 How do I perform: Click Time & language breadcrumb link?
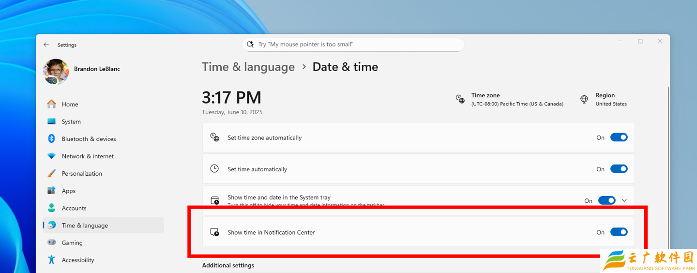coord(248,67)
